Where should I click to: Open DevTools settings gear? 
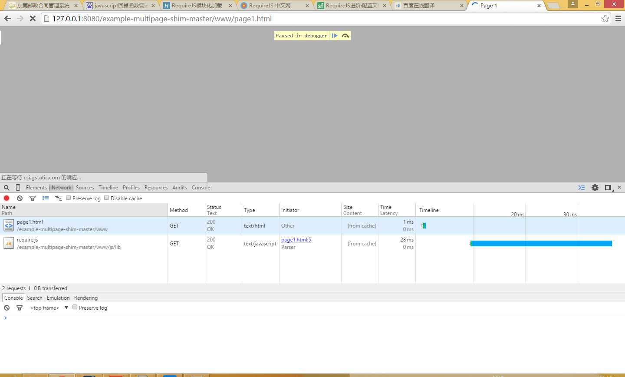tap(595, 188)
